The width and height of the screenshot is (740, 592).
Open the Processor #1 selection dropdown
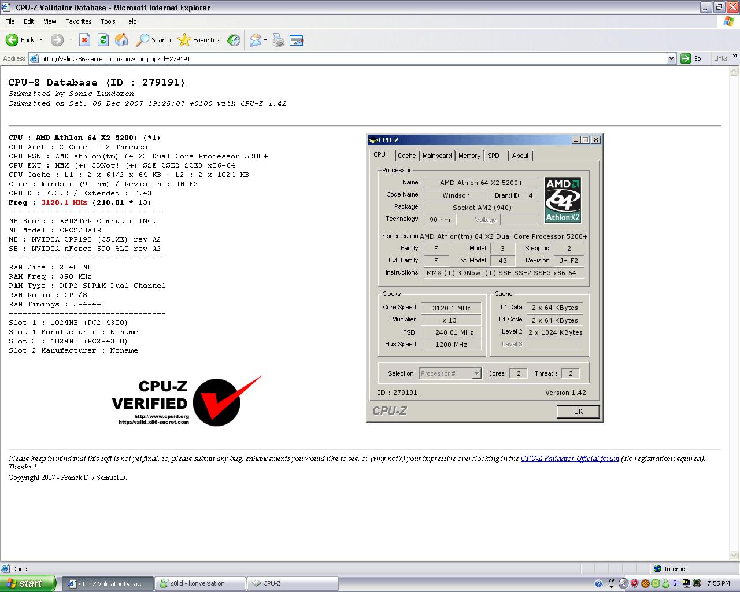click(450, 373)
